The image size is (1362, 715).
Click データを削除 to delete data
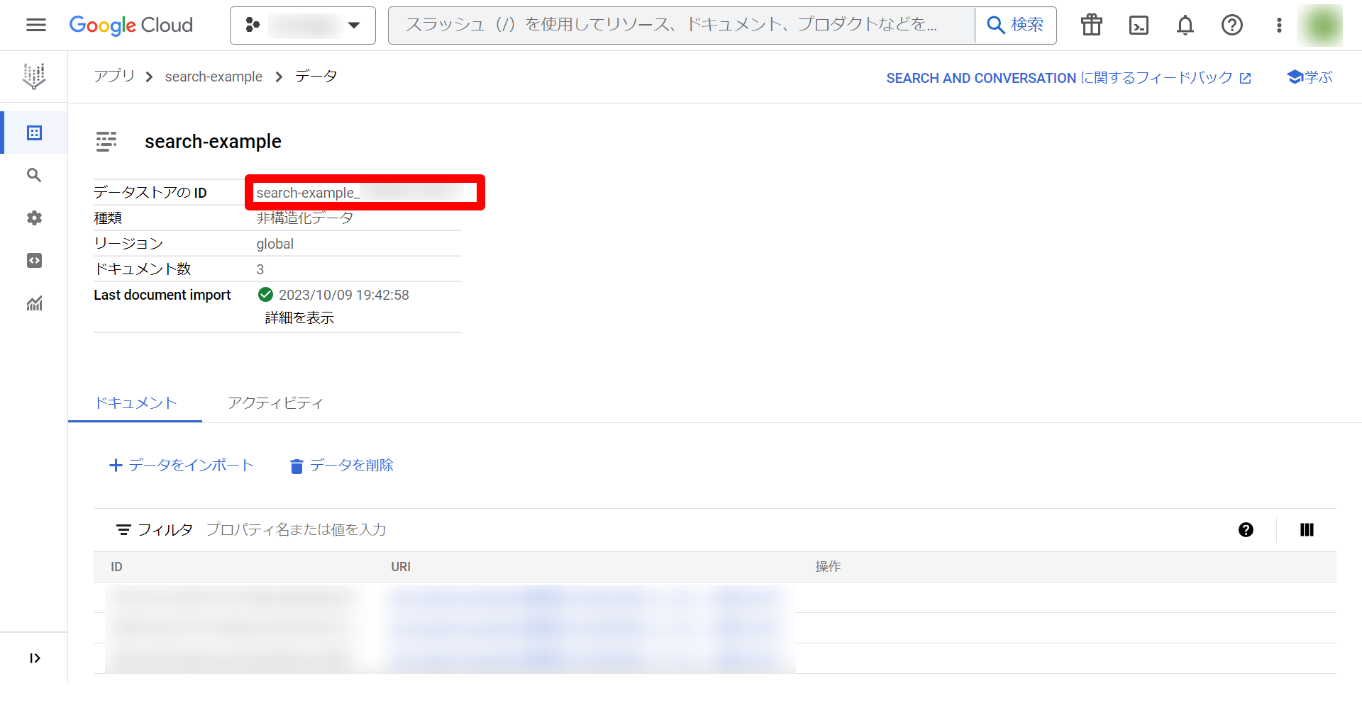pos(341,466)
